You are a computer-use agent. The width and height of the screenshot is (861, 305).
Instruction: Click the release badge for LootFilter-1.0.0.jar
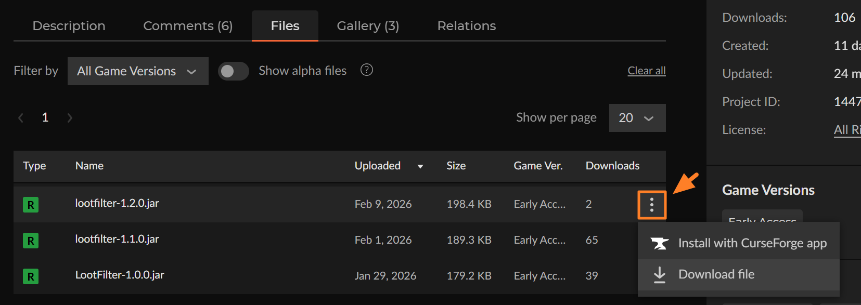click(x=31, y=276)
